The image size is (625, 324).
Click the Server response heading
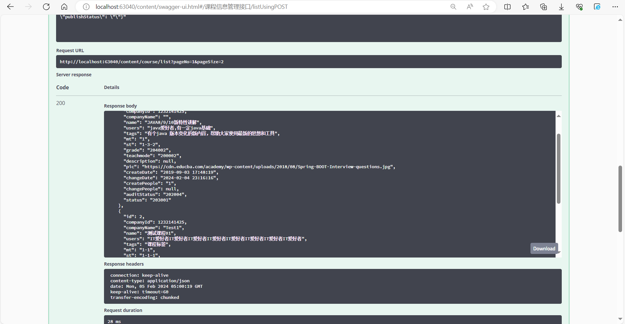pyautogui.click(x=74, y=75)
